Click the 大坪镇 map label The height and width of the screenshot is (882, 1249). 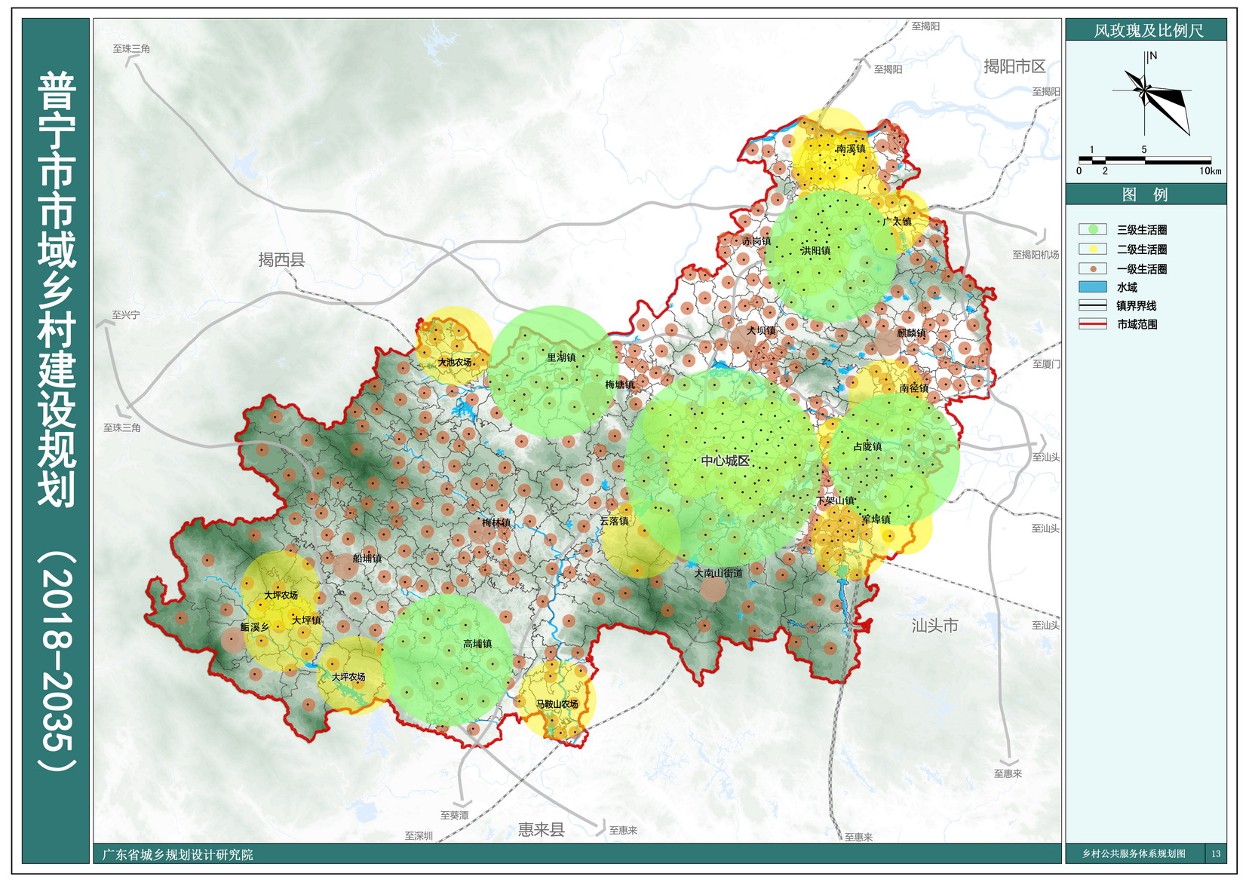(307, 620)
